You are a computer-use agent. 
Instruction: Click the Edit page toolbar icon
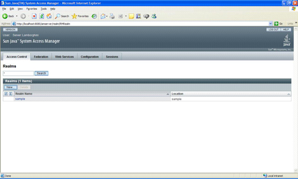(121, 16)
